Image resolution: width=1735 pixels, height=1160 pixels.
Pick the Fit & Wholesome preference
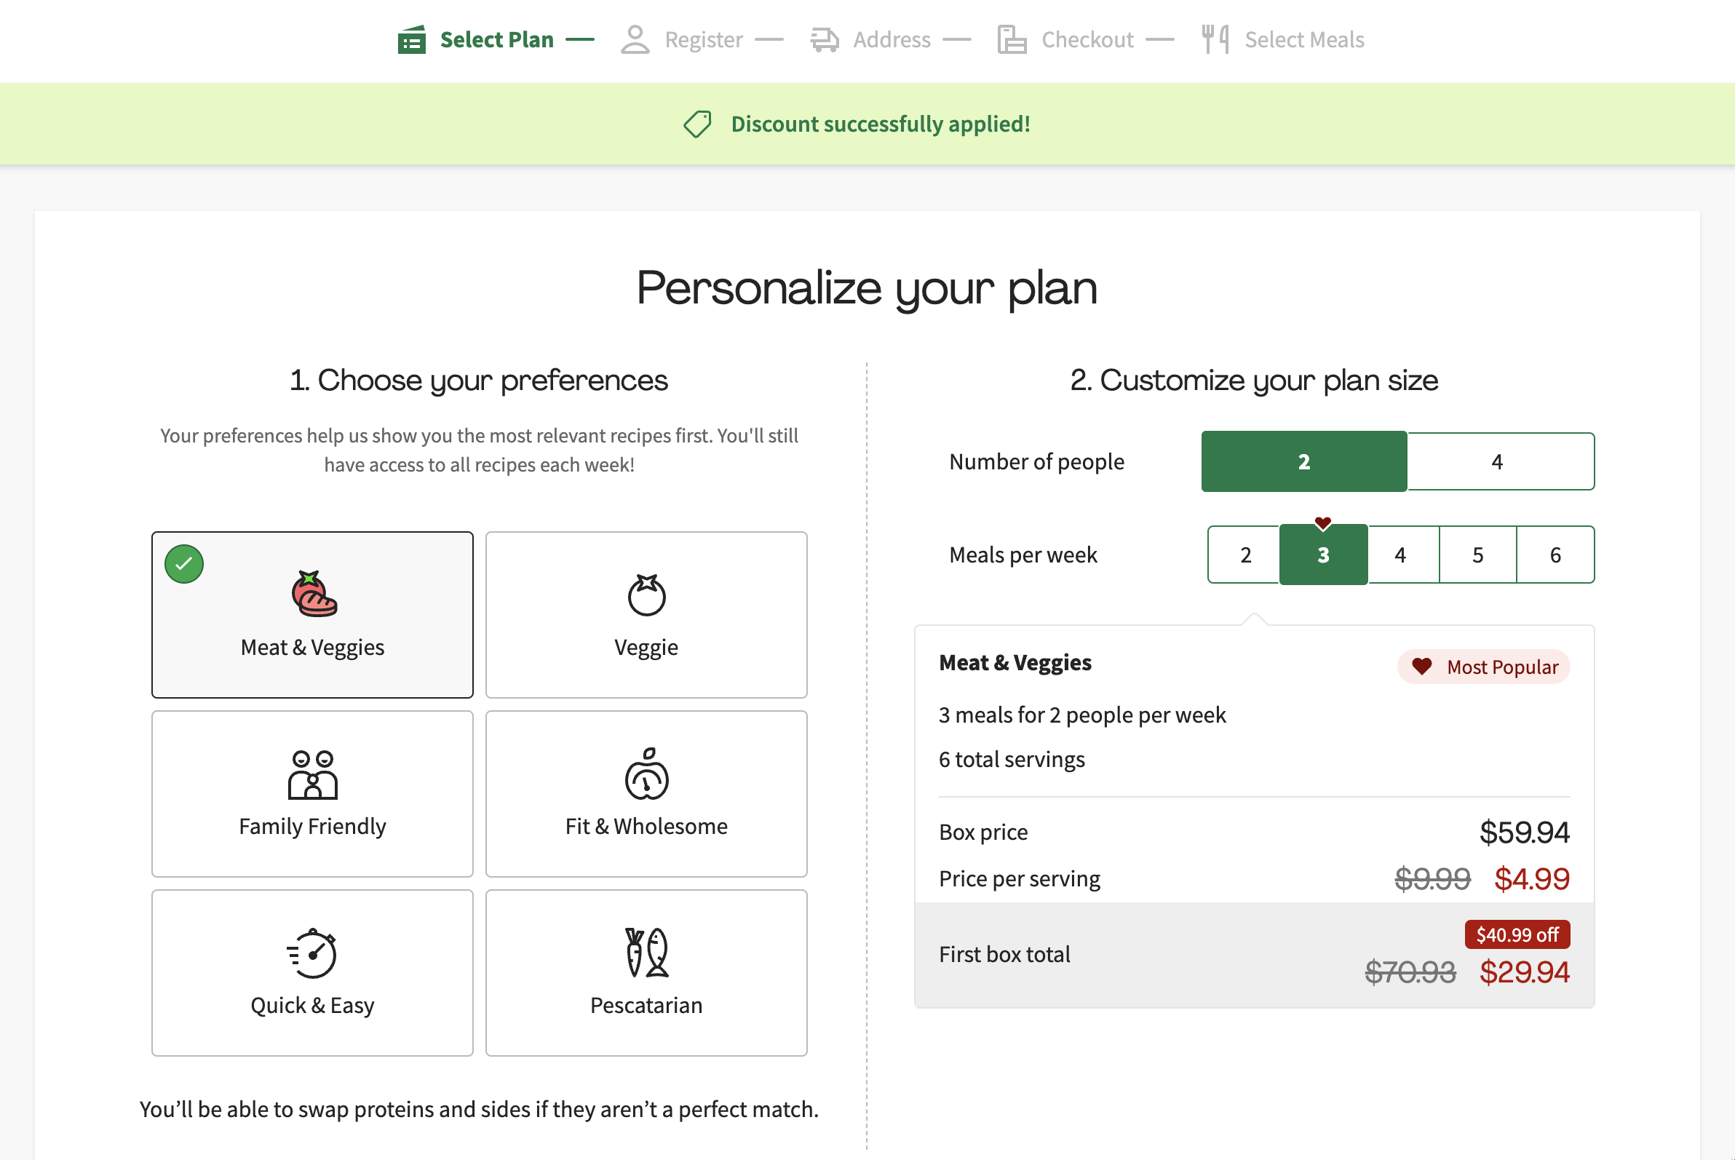tap(646, 793)
